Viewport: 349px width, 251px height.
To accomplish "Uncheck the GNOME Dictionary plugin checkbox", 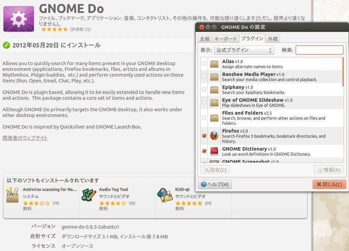I will 204,151.
